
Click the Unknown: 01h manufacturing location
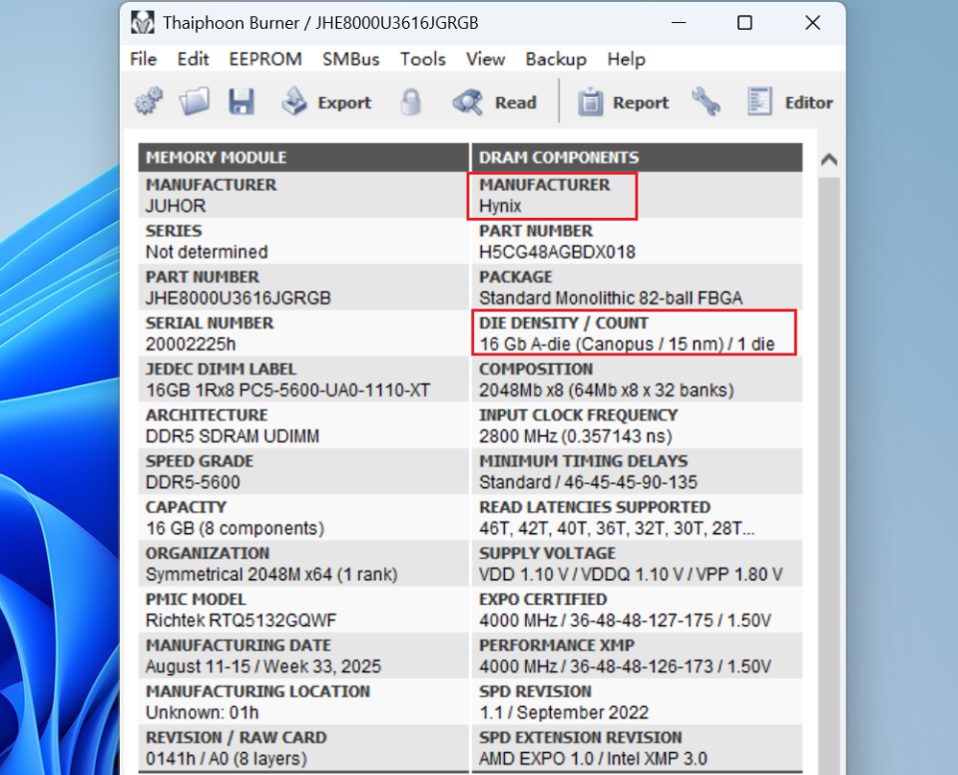[202, 713]
